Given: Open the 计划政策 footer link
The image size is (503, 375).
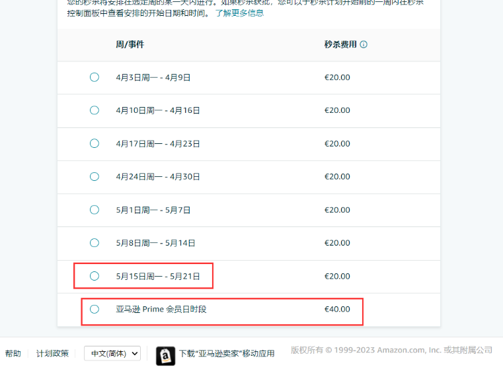Looking at the screenshot, I should coord(52,353).
